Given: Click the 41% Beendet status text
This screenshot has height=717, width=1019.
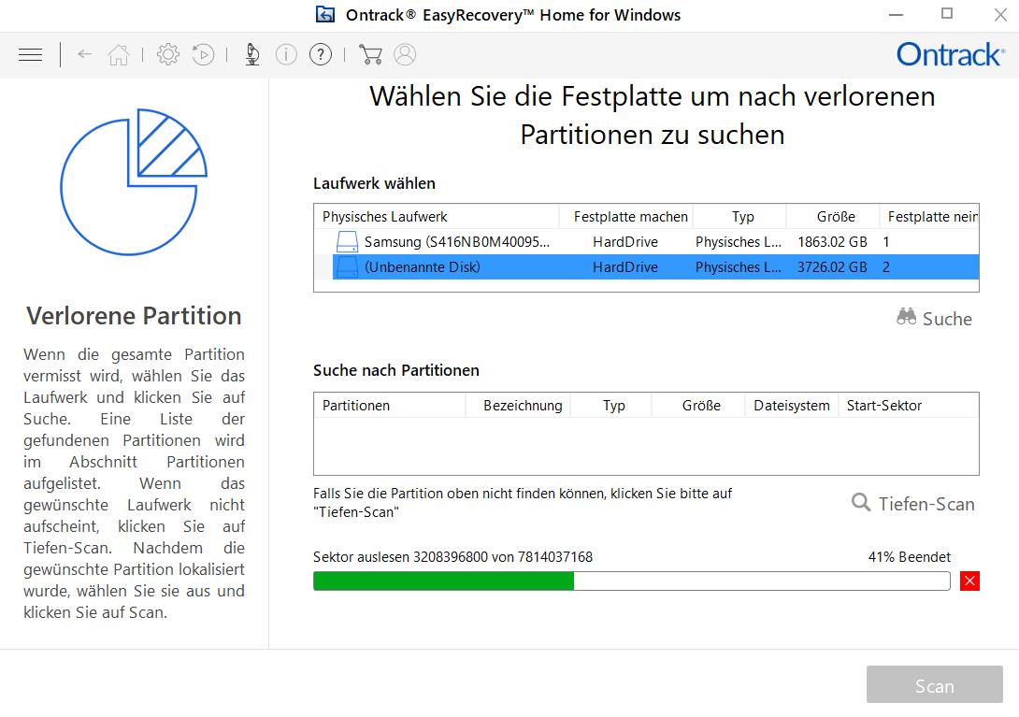Looking at the screenshot, I should (910, 557).
